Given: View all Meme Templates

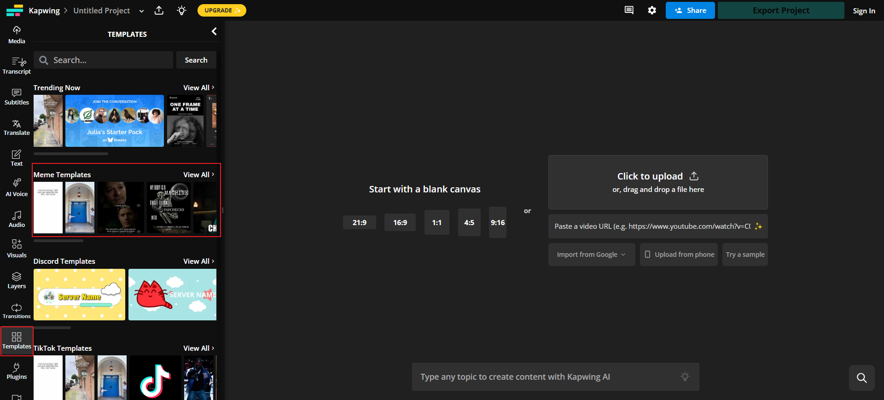Looking at the screenshot, I should [199, 174].
